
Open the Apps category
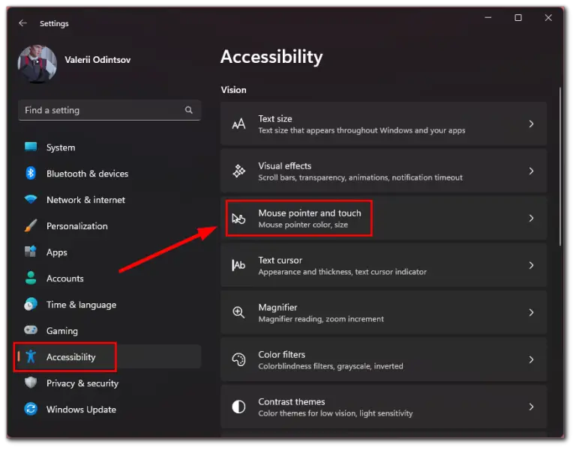point(109,252)
